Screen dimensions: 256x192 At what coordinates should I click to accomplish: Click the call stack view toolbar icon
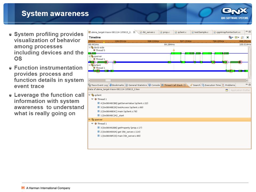coord(227,90)
